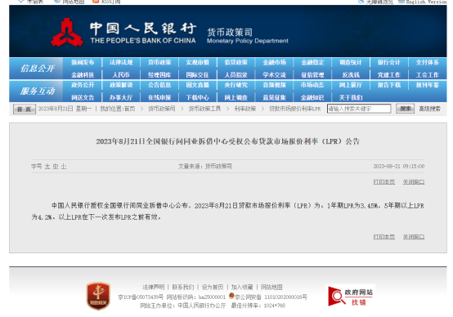Open 网上展厅 menu item
The height and width of the screenshot is (317, 453).
tap(351, 85)
